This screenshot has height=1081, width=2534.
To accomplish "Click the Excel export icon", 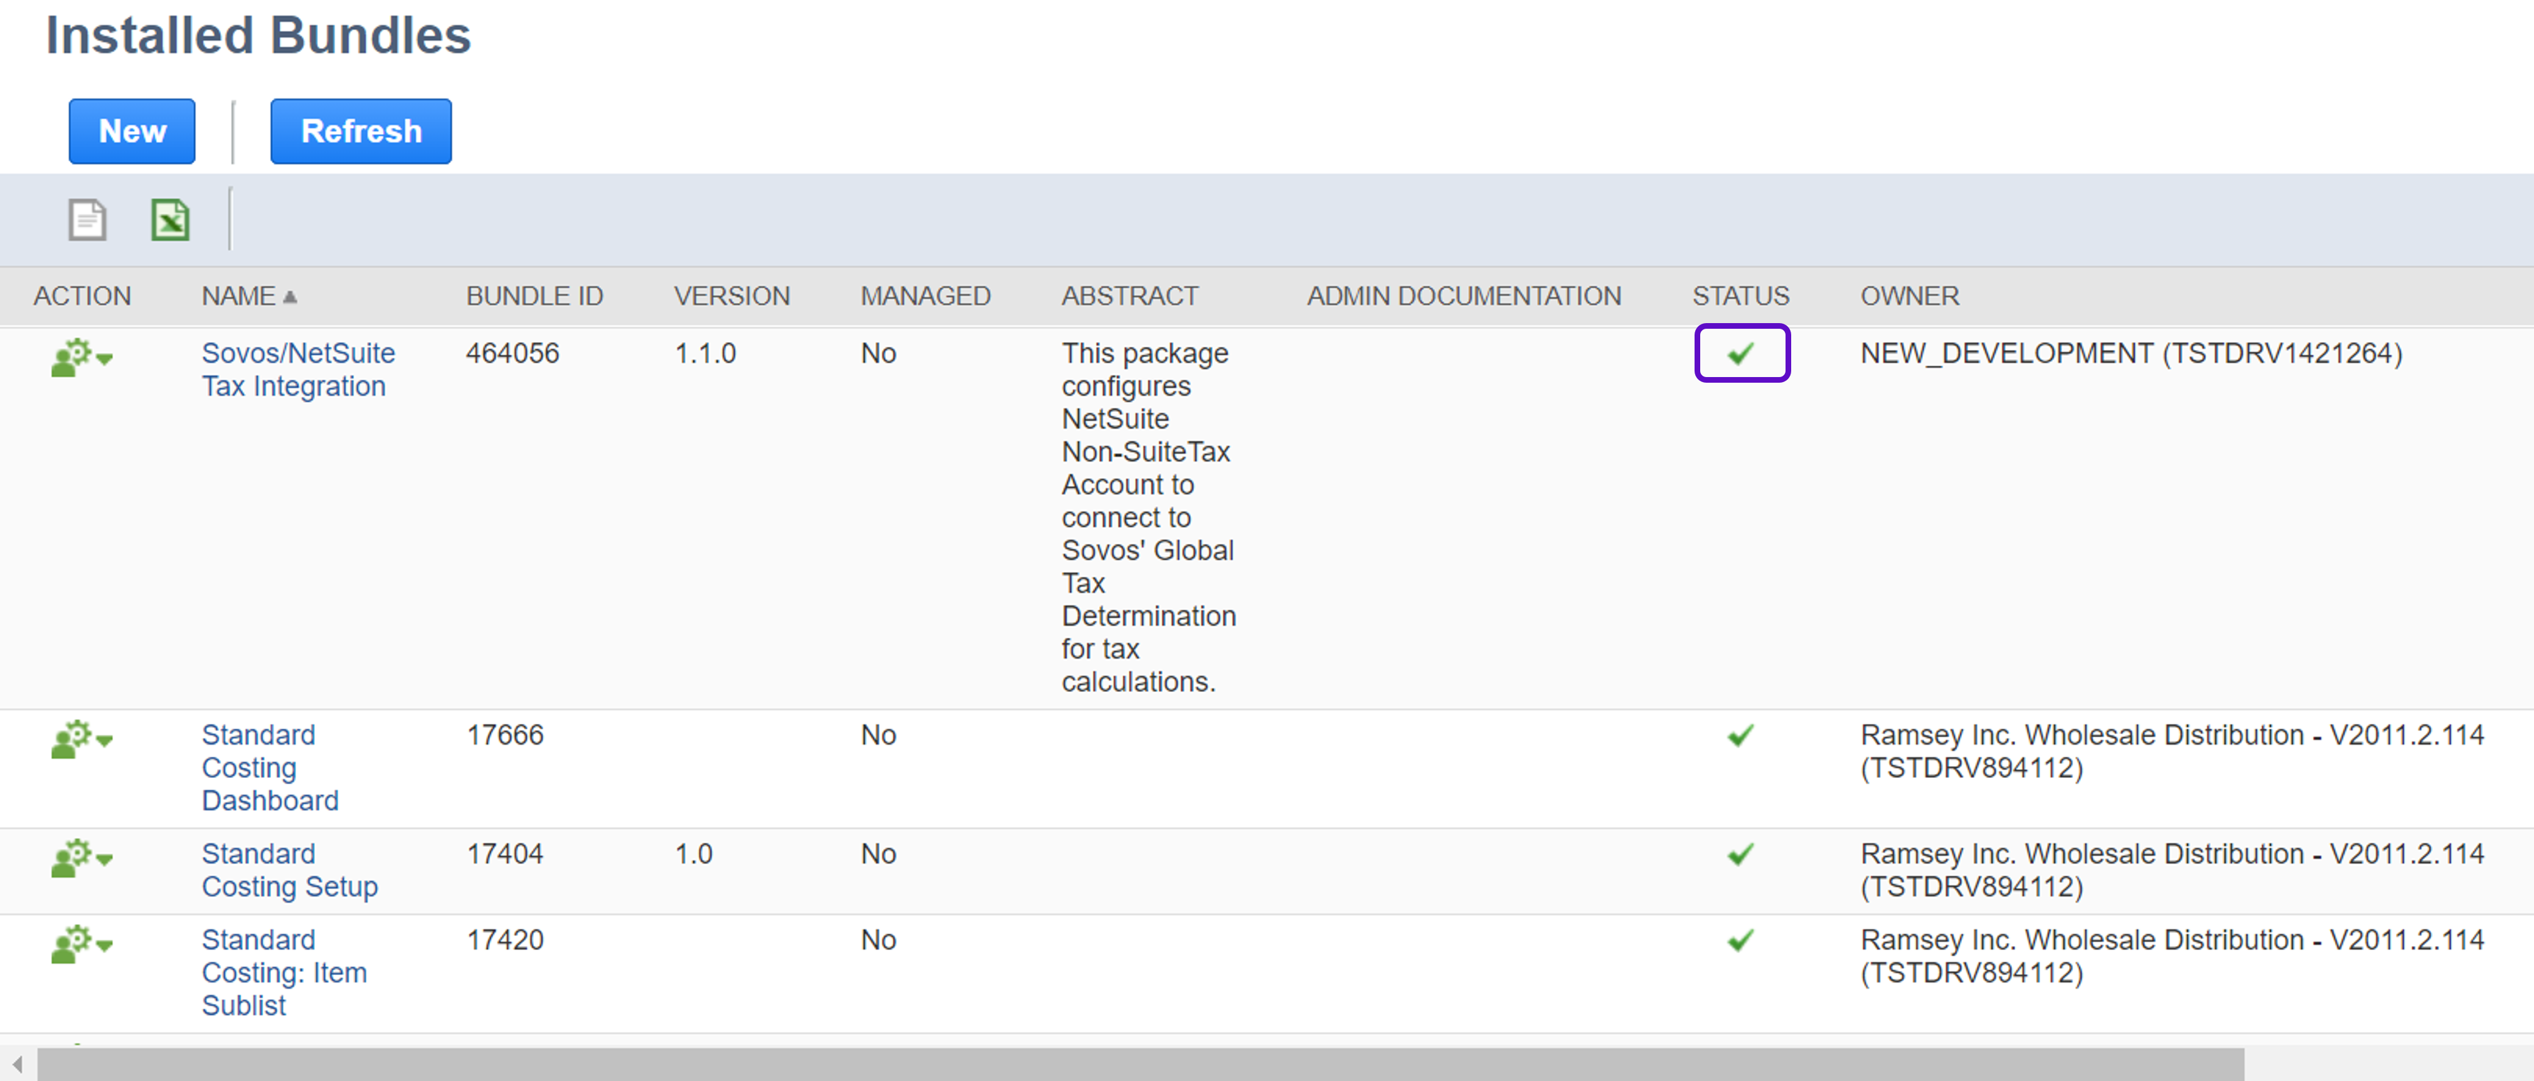I will pyautogui.click(x=170, y=220).
